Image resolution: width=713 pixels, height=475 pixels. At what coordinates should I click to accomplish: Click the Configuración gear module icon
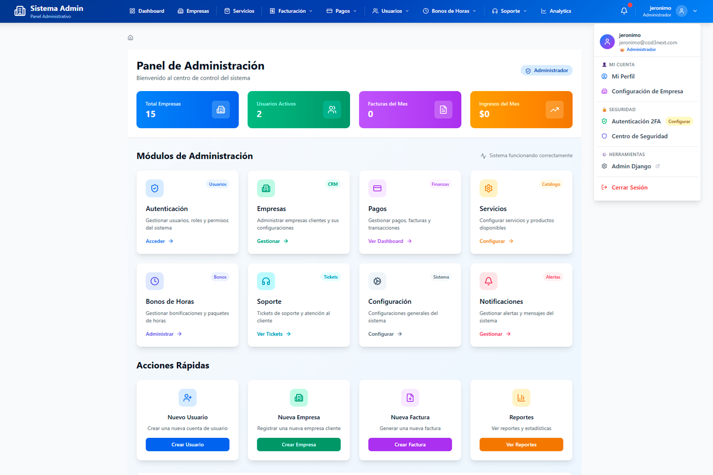point(377,281)
